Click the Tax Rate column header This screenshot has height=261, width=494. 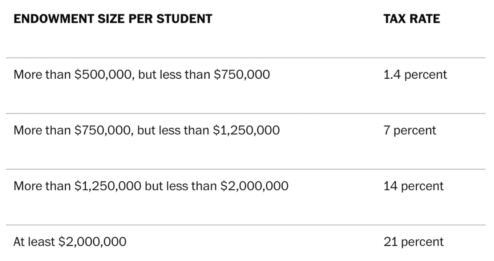(412, 18)
